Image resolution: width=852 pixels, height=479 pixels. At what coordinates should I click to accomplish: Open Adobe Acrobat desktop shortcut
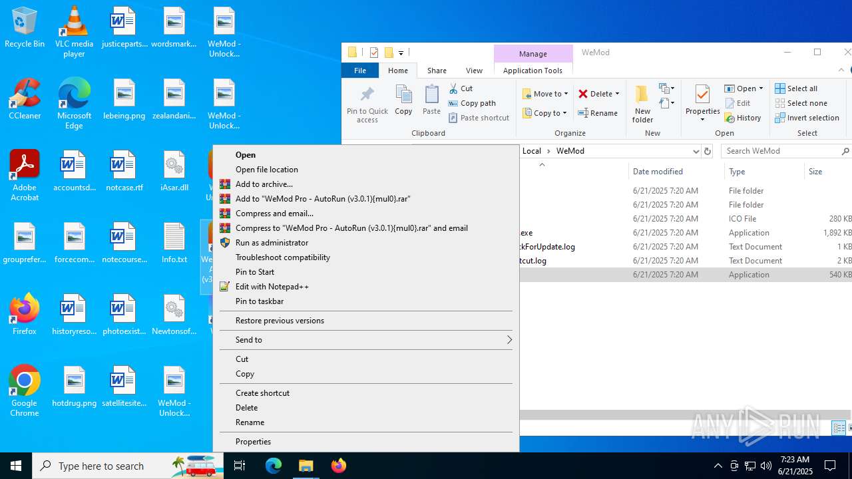click(x=25, y=176)
